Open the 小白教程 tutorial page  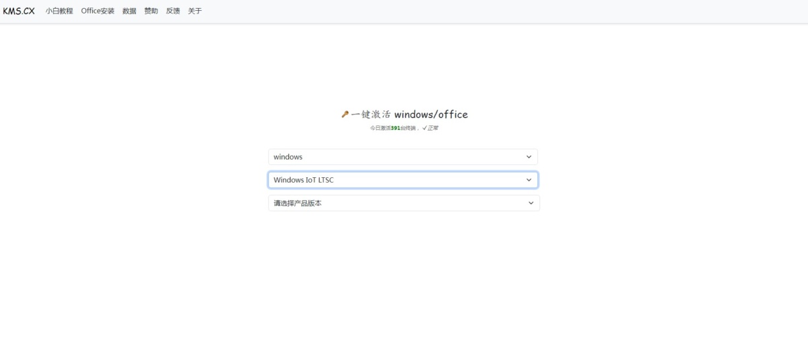click(59, 11)
